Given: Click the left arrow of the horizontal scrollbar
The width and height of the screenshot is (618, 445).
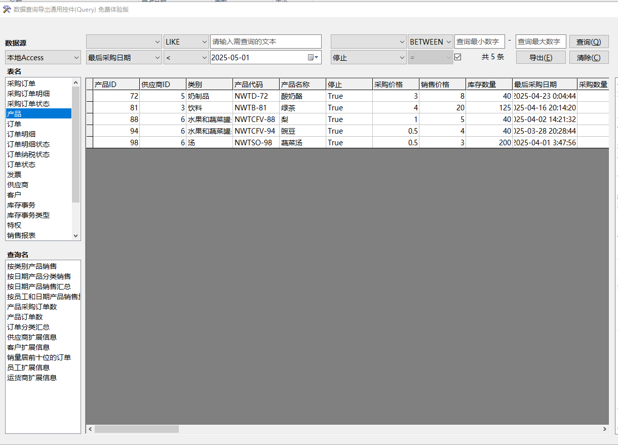Looking at the screenshot, I should 90,429.
